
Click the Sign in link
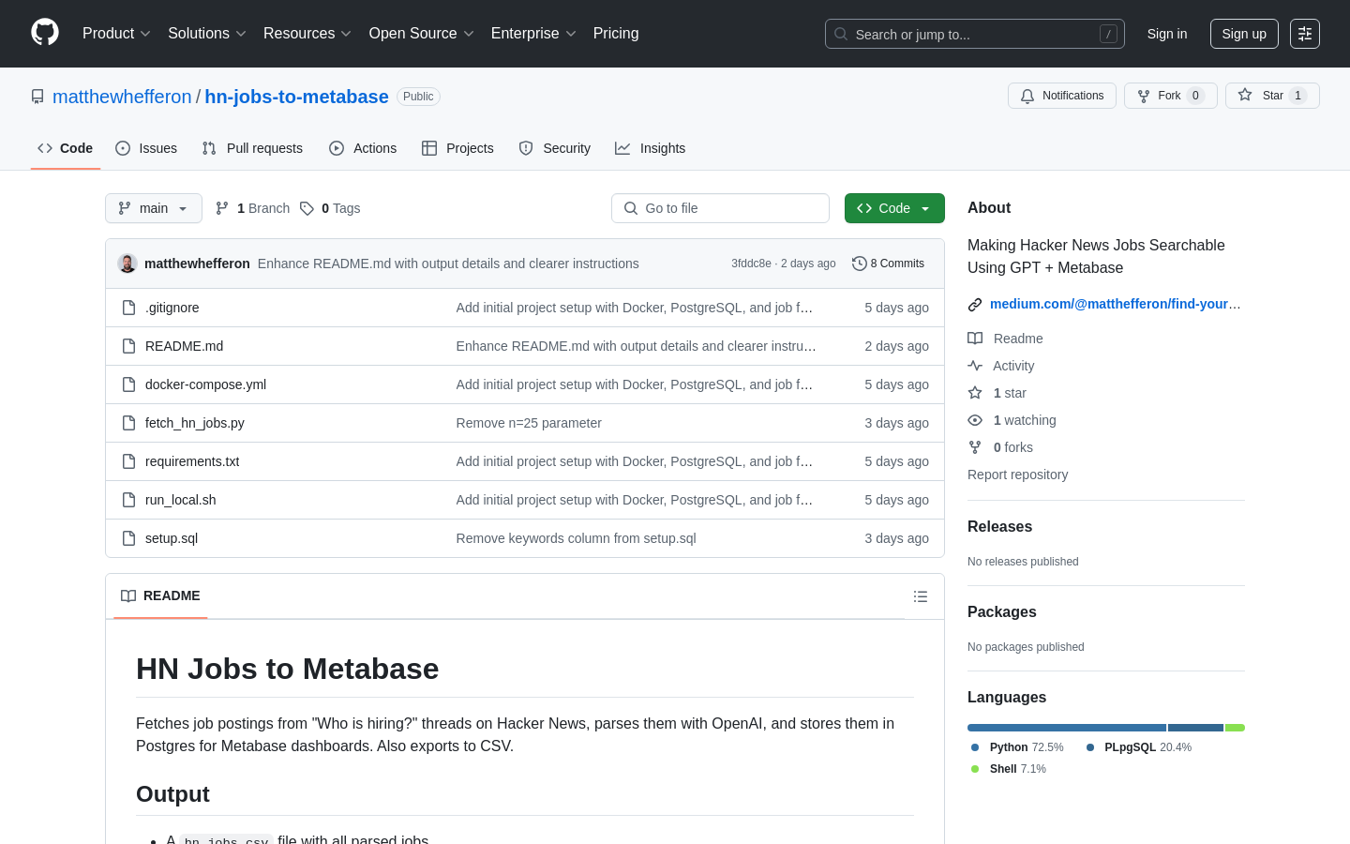[1167, 34]
